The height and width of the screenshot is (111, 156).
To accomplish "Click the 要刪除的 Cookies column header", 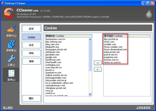I will click(69, 36).
